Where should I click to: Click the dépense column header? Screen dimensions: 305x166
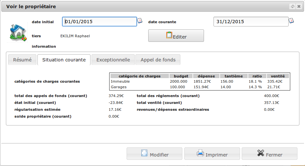206,76
